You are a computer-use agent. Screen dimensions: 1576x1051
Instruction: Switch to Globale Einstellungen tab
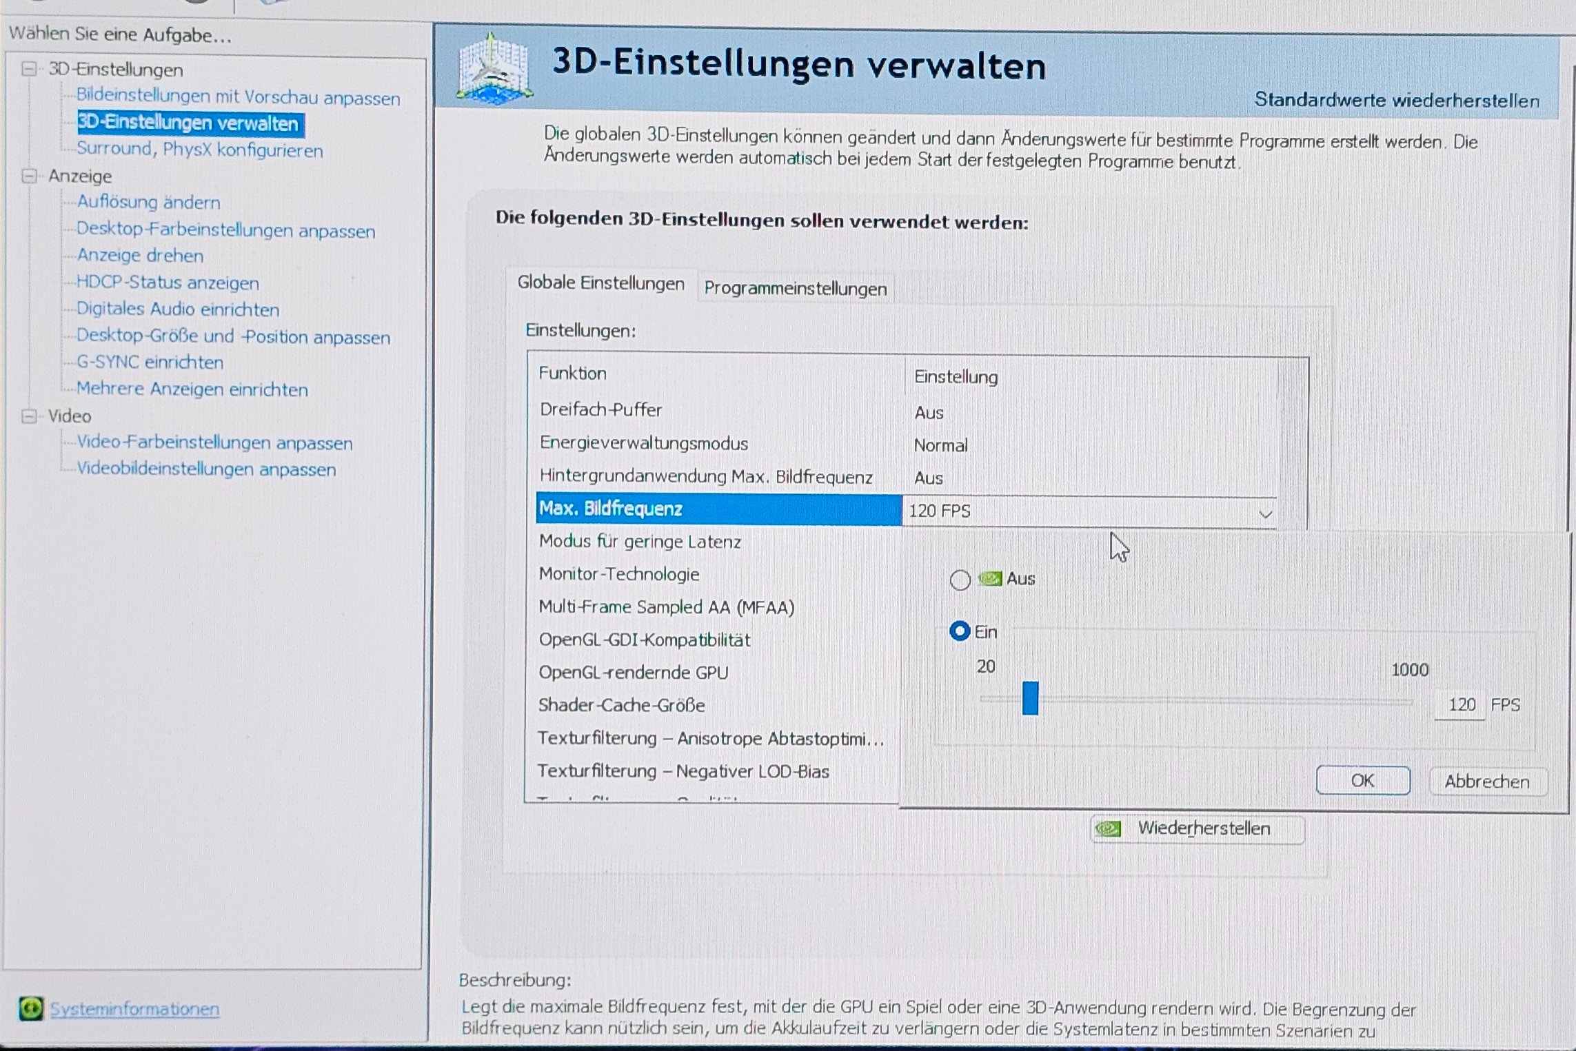coord(600,283)
